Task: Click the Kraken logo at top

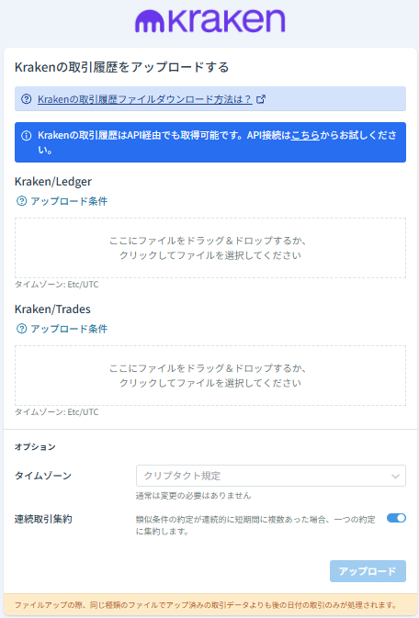Action: (209, 21)
